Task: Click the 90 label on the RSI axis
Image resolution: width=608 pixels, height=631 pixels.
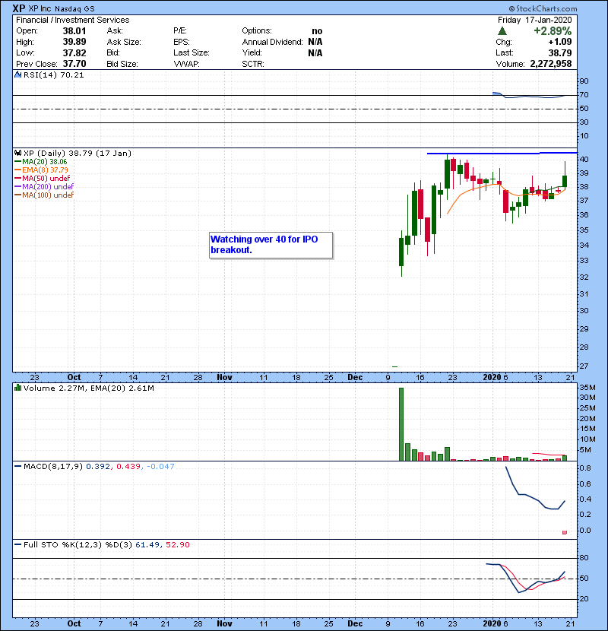Action: click(x=584, y=81)
